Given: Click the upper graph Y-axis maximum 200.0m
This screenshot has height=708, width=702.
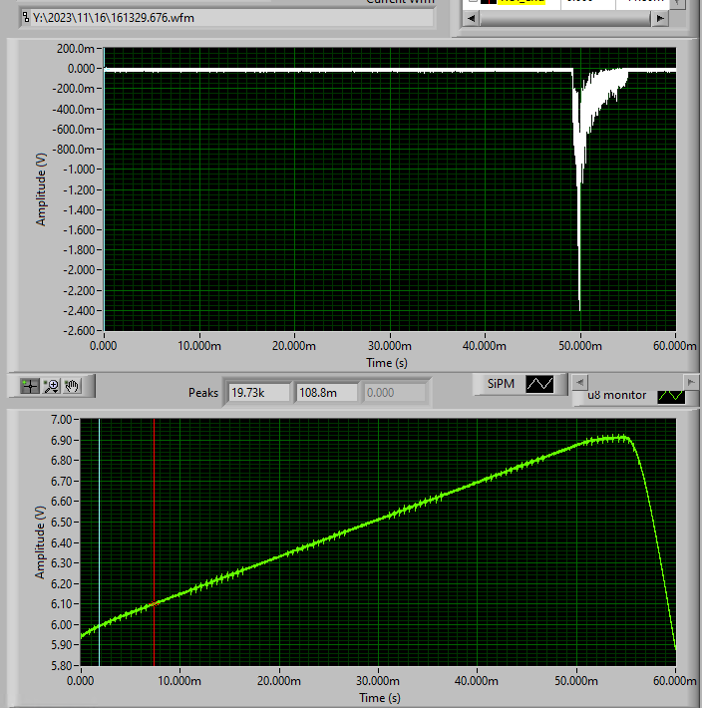Looking at the screenshot, I should pyautogui.click(x=75, y=48).
